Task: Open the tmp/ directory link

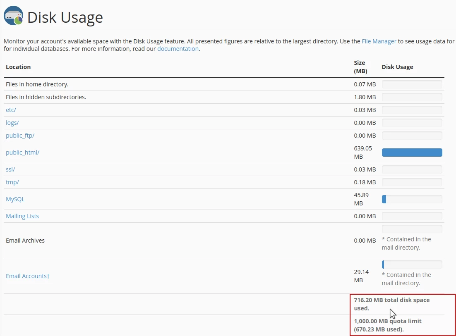Action: (12, 182)
